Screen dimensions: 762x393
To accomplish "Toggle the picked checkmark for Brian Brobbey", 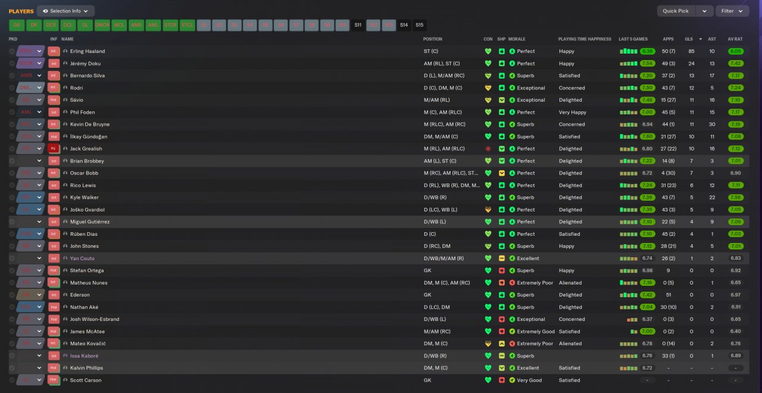I will click(x=12, y=161).
